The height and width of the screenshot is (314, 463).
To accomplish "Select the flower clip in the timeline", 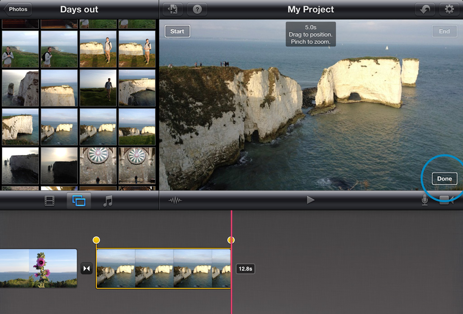I will tap(38, 268).
